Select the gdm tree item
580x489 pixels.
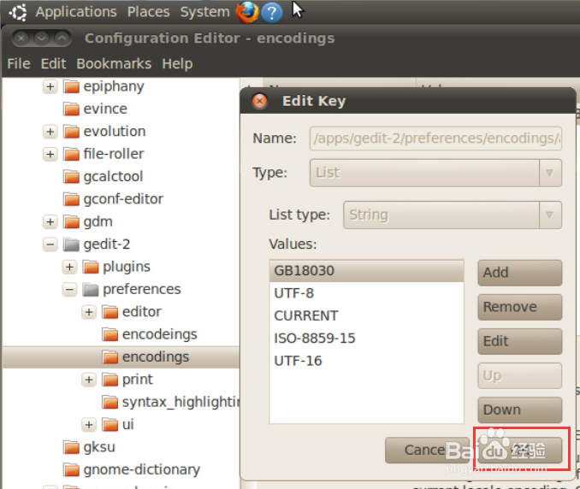(x=98, y=221)
